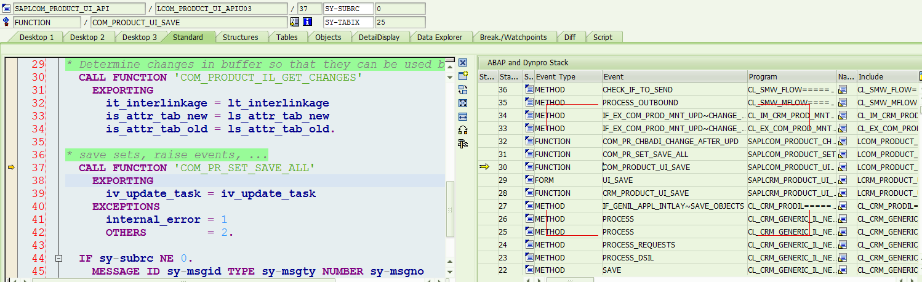Click iv_update_task assignment on line 39
The height and width of the screenshot is (282, 922).
click(x=211, y=194)
